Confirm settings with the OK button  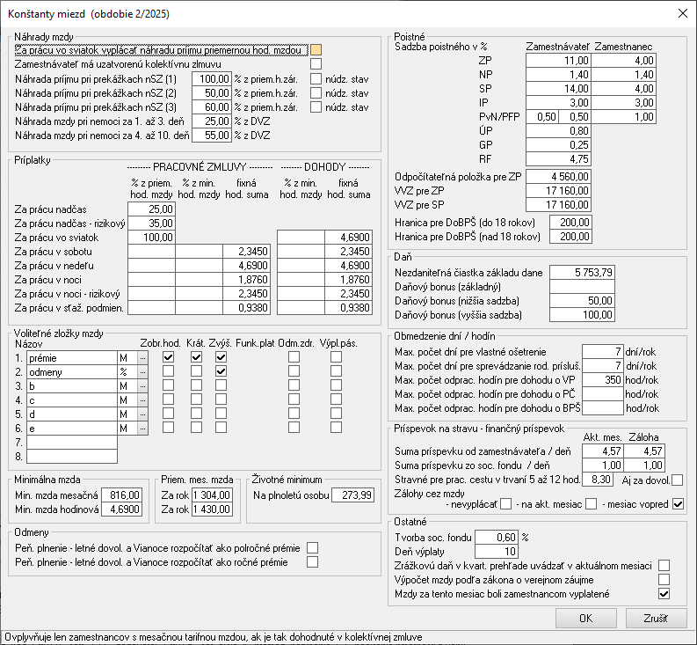(585, 619)
